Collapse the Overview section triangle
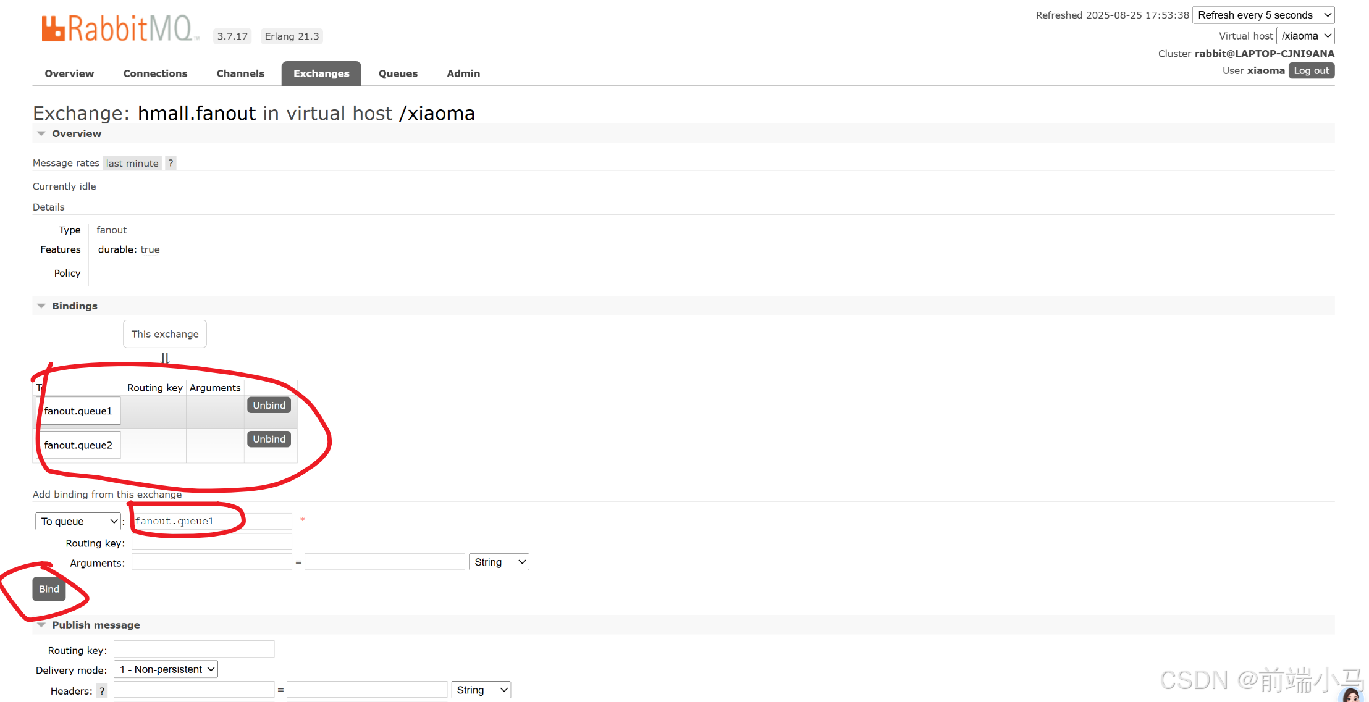This screenshot has height=702, width=1369. point(41,133)
